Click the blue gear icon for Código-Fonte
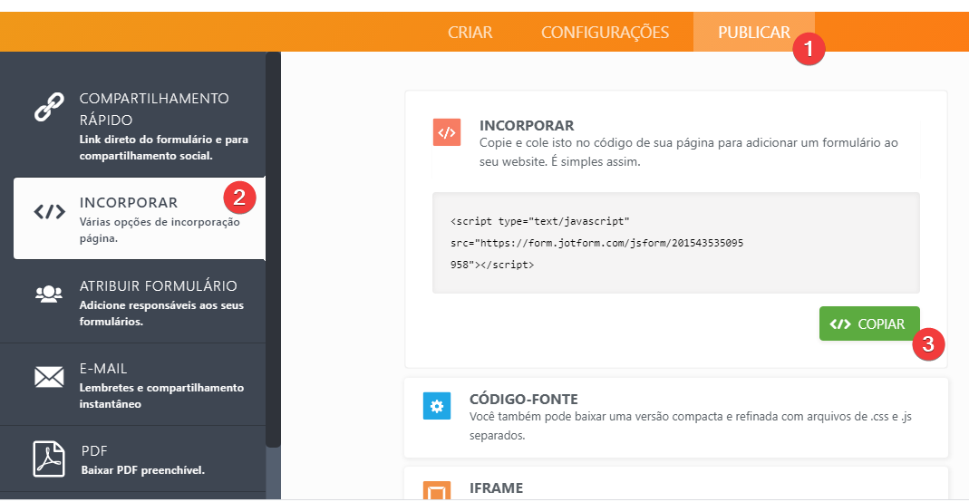Screen dimensions: 969x502 pos(436,406)
